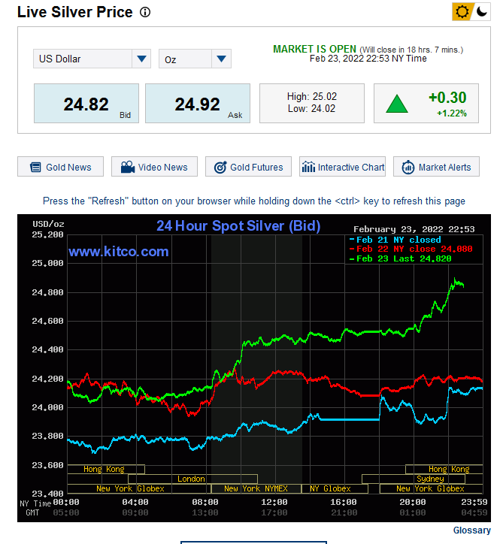
Task: Open the Interactive Chart button label
Action: [351, 168]
